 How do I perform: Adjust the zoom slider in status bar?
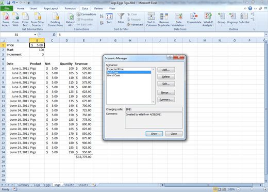[x=252, y=189]
